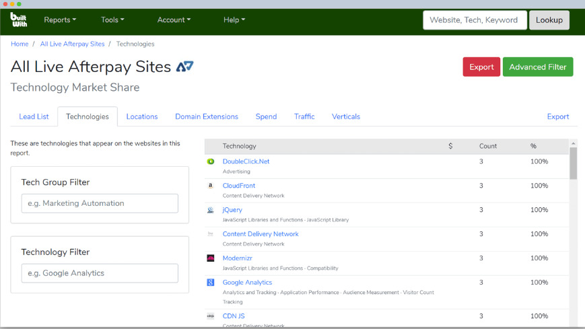Open the Google Analytics technology link
The width and height of the screenshot is (585, 329).
click(247, 283)
